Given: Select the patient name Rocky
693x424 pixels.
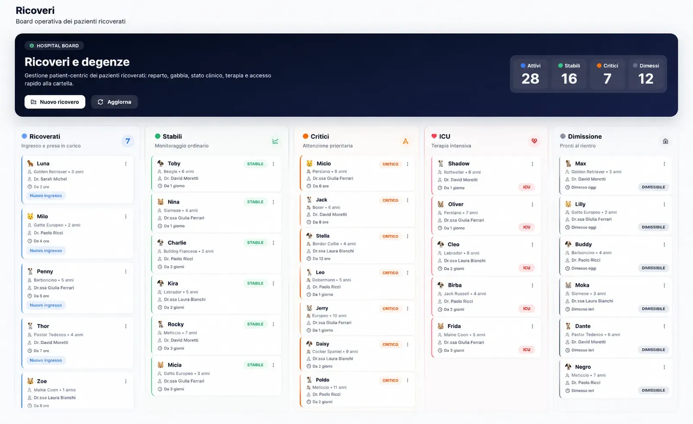Looking at the screenshot, I should click(x=175, y=325).
